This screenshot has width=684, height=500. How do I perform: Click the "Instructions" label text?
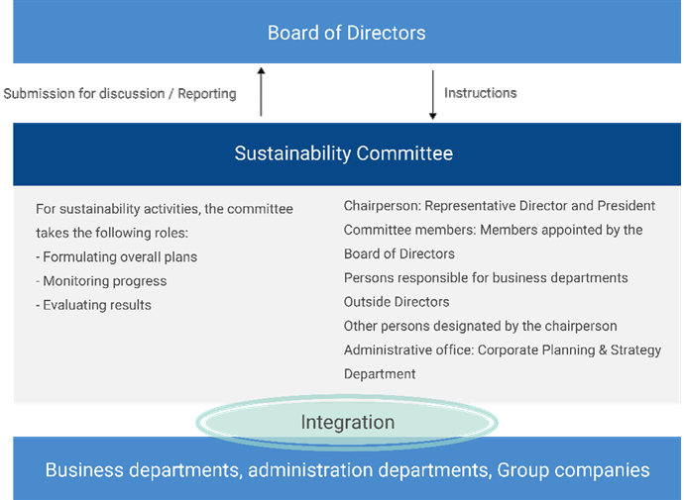click(481, 93)
